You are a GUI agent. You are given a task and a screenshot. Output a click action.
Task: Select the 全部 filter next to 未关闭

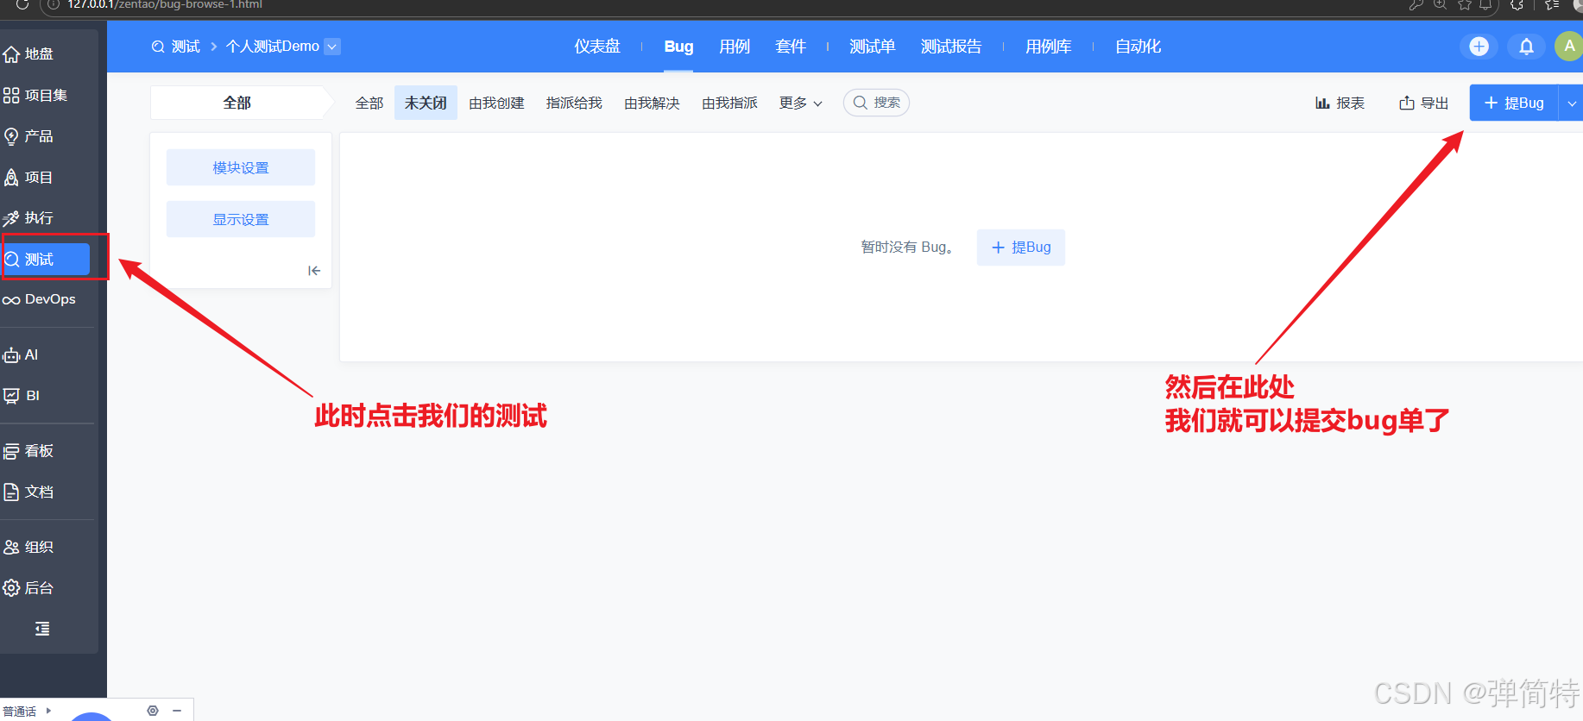point(369,103)
